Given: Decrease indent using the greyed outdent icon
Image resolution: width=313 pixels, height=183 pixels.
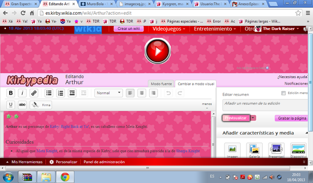Looking at the screenshot, I should point(84,93).
